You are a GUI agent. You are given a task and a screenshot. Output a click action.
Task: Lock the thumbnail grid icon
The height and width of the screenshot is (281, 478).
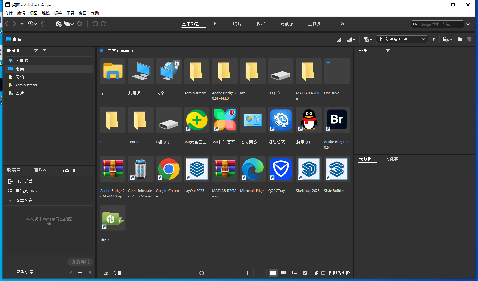point(260,273)
